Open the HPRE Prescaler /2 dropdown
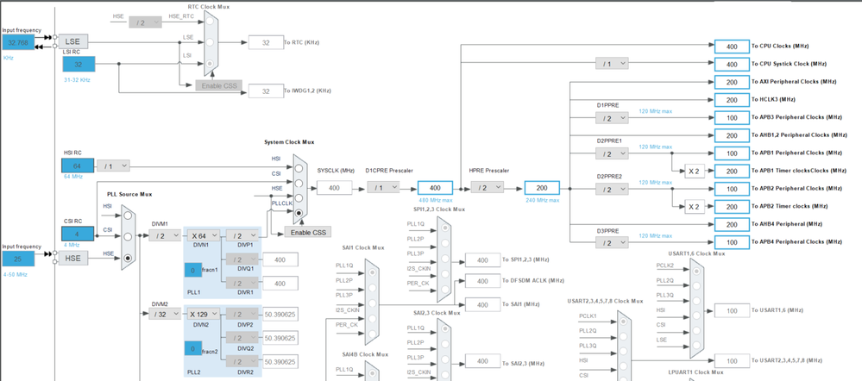862x381 pixels. 487,188
